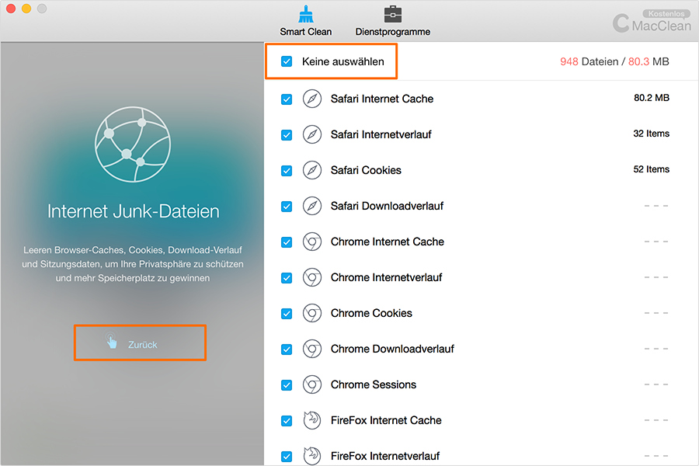The height and width of the screenshot is (466, 699).
Task: Click Chrome icon beside Chrome Cookies
Action: (x=312, y=313)
